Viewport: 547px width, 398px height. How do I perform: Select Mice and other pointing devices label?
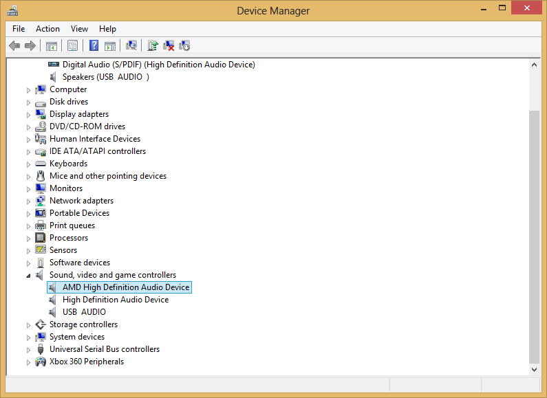[108, 176]
